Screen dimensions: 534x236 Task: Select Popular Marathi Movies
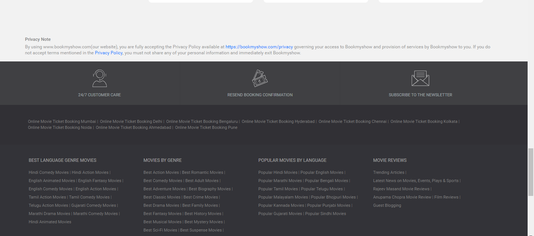point(280,181)
